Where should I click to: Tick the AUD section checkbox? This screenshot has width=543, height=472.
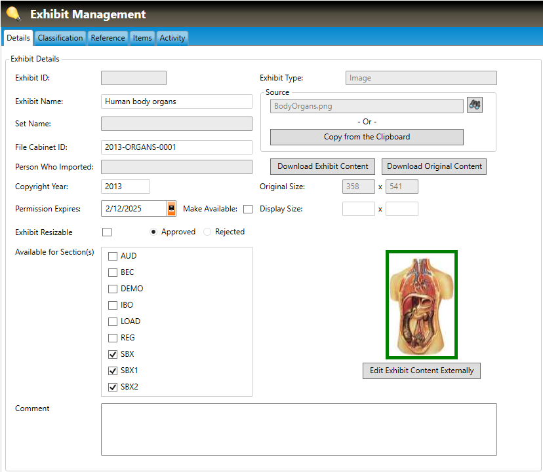(113, 256)
